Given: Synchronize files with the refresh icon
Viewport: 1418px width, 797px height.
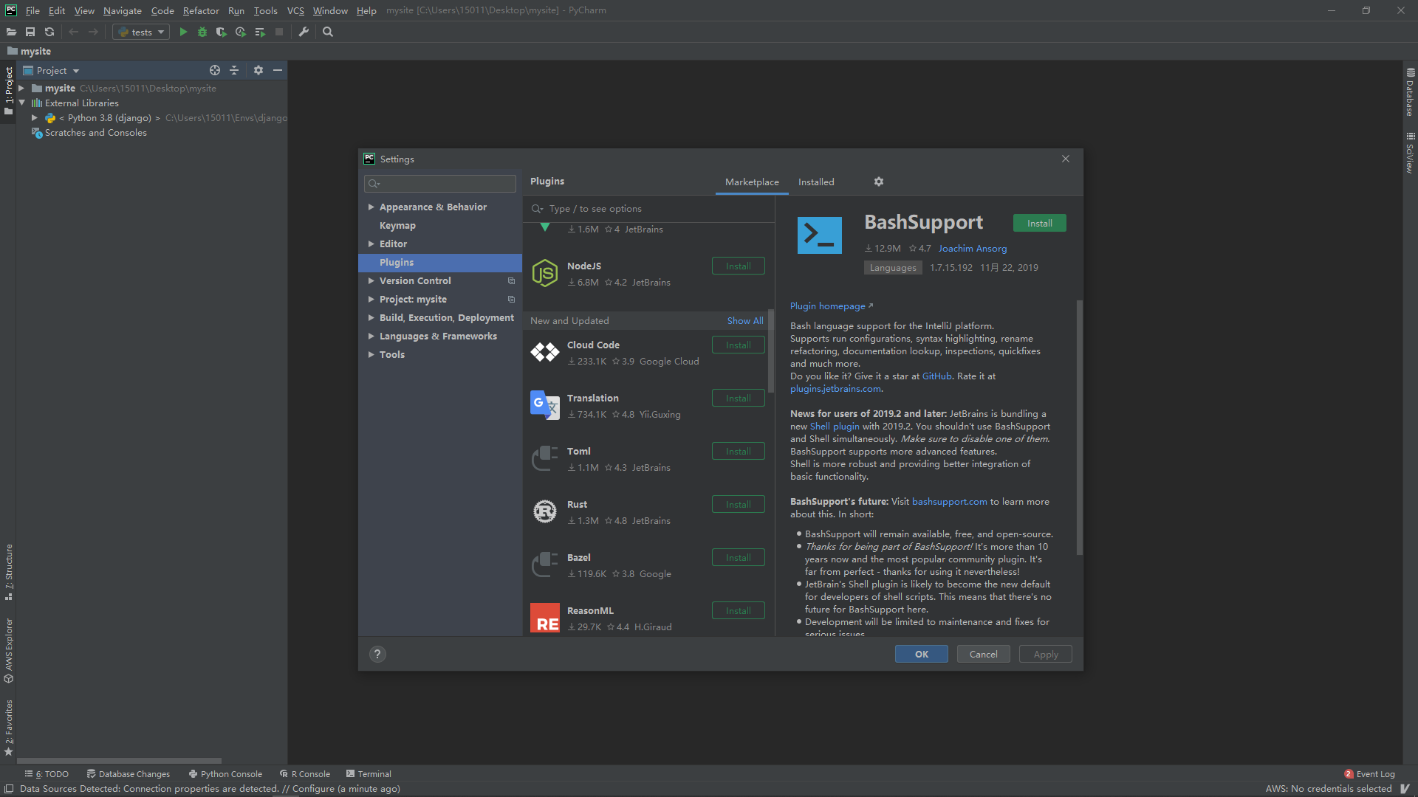Looking at the screenshot, I should tap(49, 32).
